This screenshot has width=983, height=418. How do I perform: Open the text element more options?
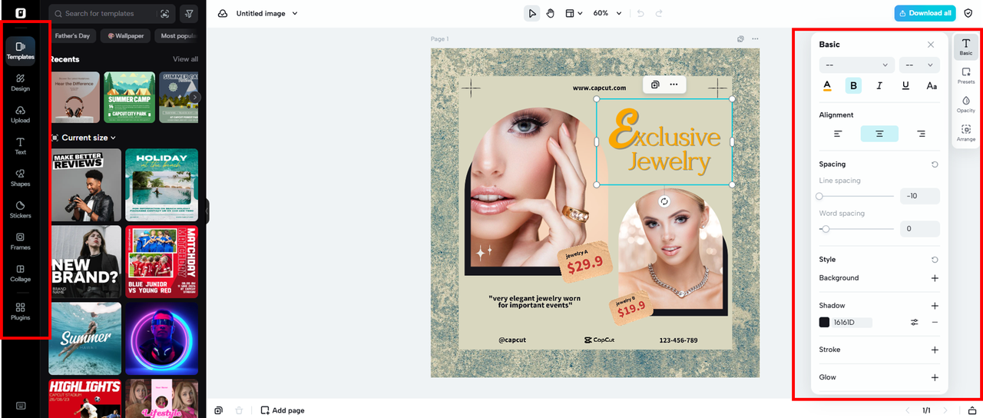[674, 85]
